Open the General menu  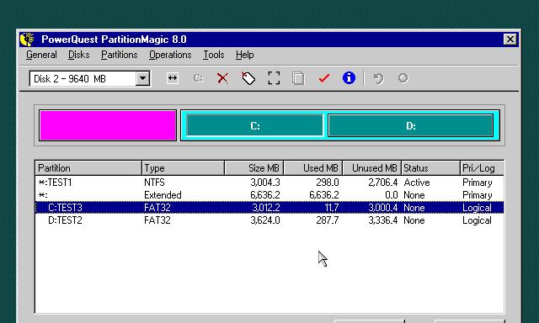[x=41, y=55]
